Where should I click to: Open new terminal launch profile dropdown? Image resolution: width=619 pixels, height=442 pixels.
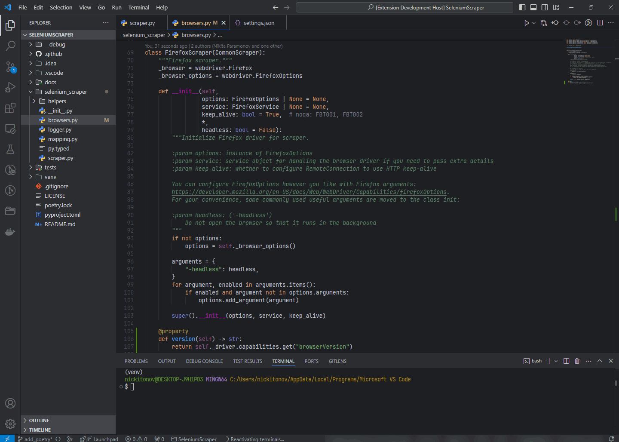pos(556,361)
